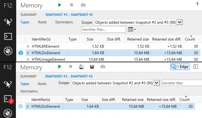Switch to Dominators view in bottom panel

[x=29, y=91]
